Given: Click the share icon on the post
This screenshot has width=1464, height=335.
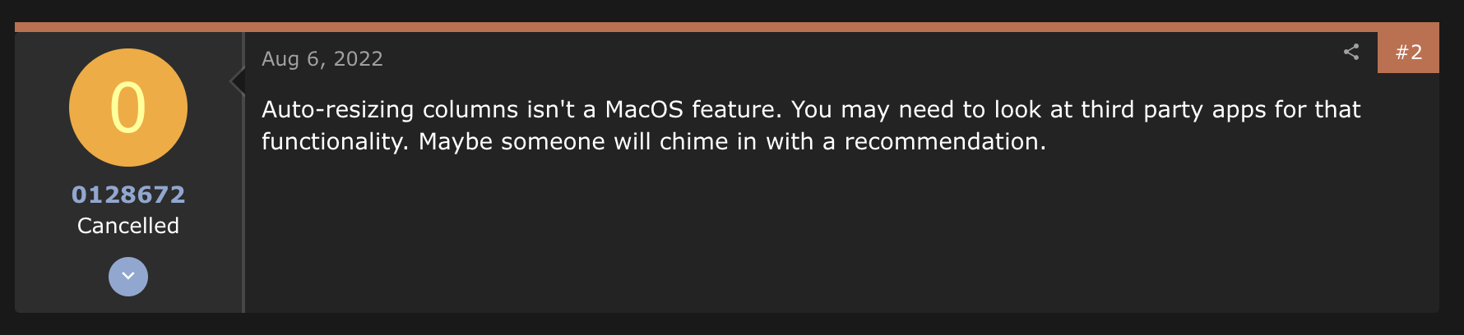Looking at the screenshot, I should coord(1350,53).
